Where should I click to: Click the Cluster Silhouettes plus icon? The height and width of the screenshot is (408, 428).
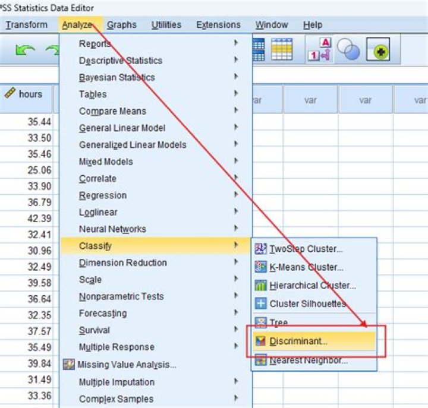click(x=261, y=303)
